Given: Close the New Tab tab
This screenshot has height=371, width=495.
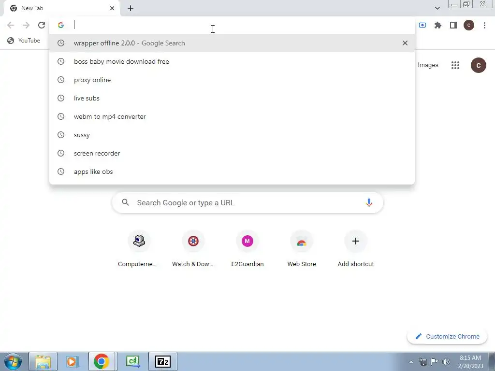Looking at the screenshot, I should (x=112, y=8).
